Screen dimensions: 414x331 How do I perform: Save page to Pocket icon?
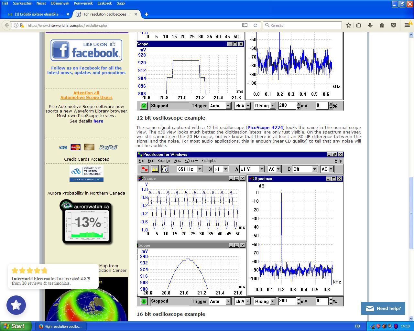coord(394,25)
